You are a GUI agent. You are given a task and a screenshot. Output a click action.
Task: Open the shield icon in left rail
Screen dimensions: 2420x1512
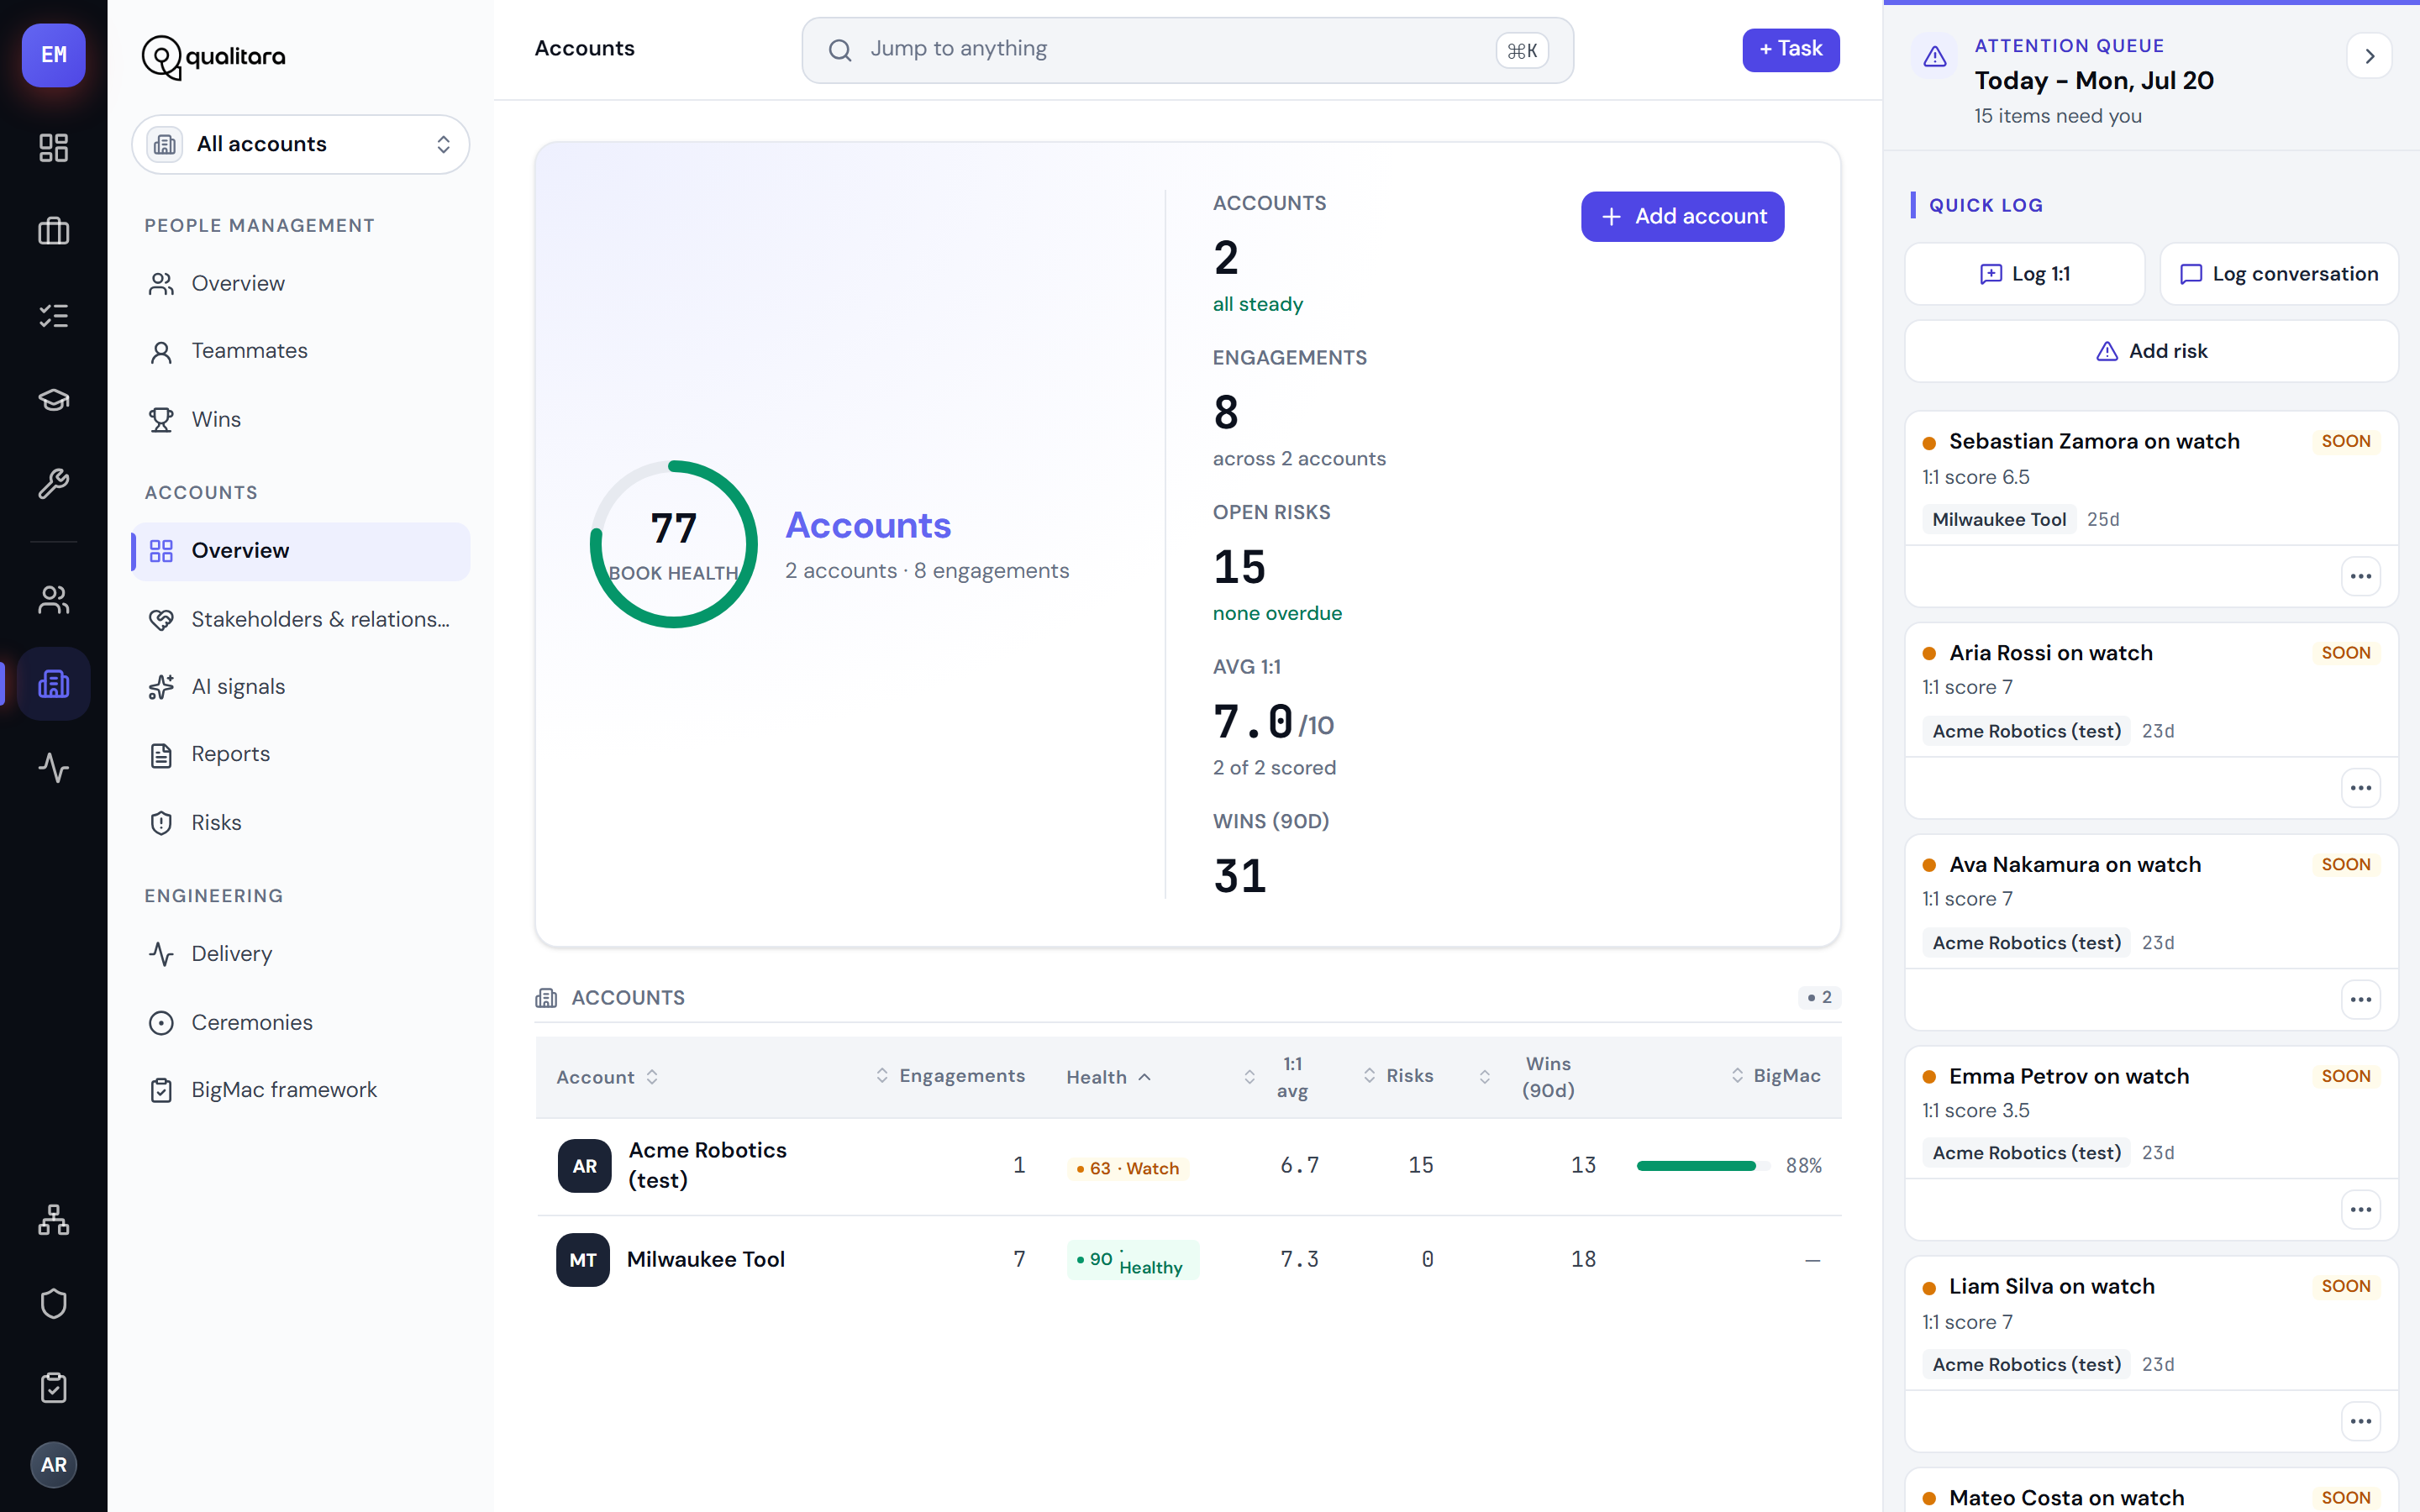pos(54,1304)
